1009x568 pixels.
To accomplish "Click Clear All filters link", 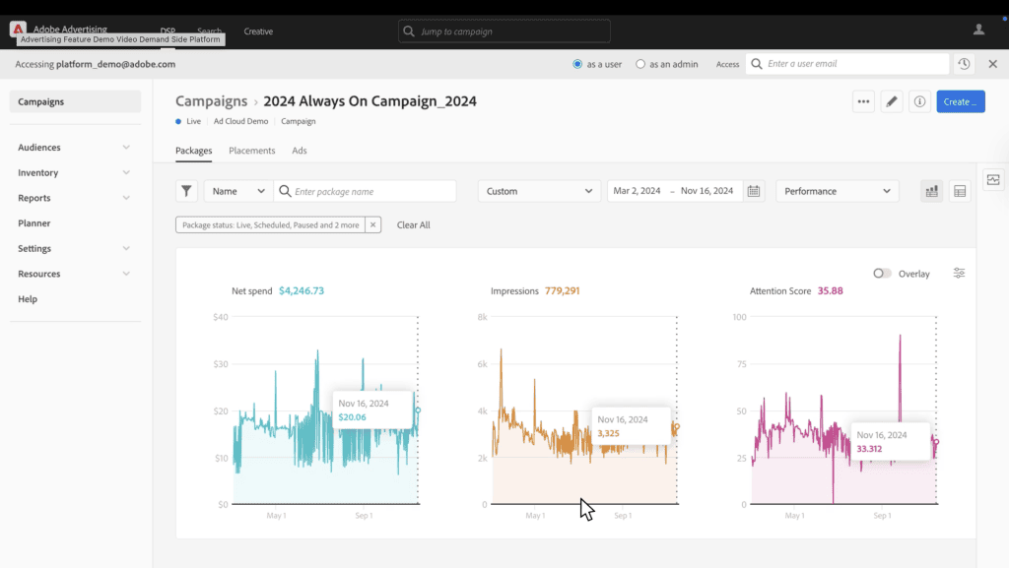I will pyautogui.click(x=413, y=224).
